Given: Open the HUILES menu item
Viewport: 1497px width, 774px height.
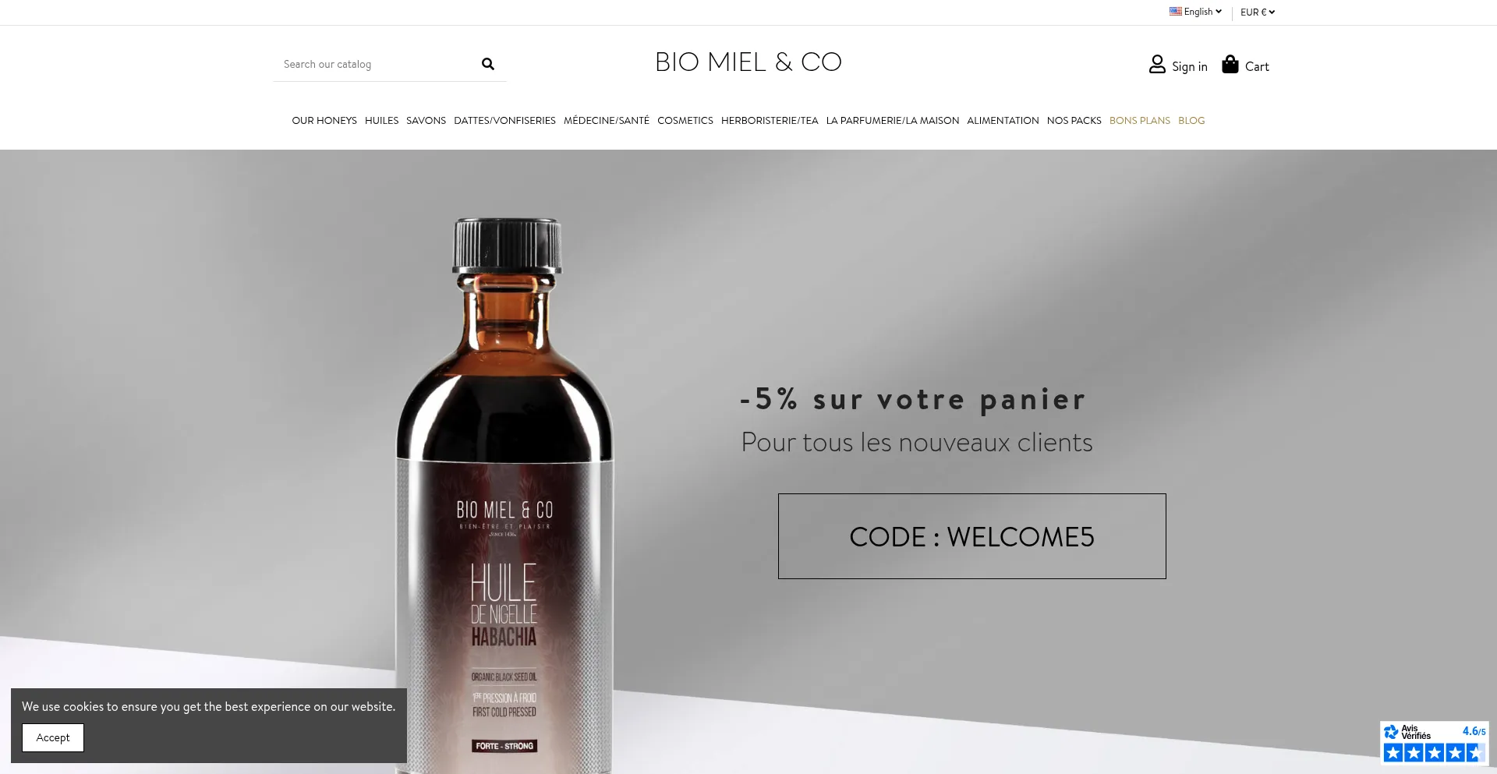Looking at the screenshot, I should (x=381, y=121).
